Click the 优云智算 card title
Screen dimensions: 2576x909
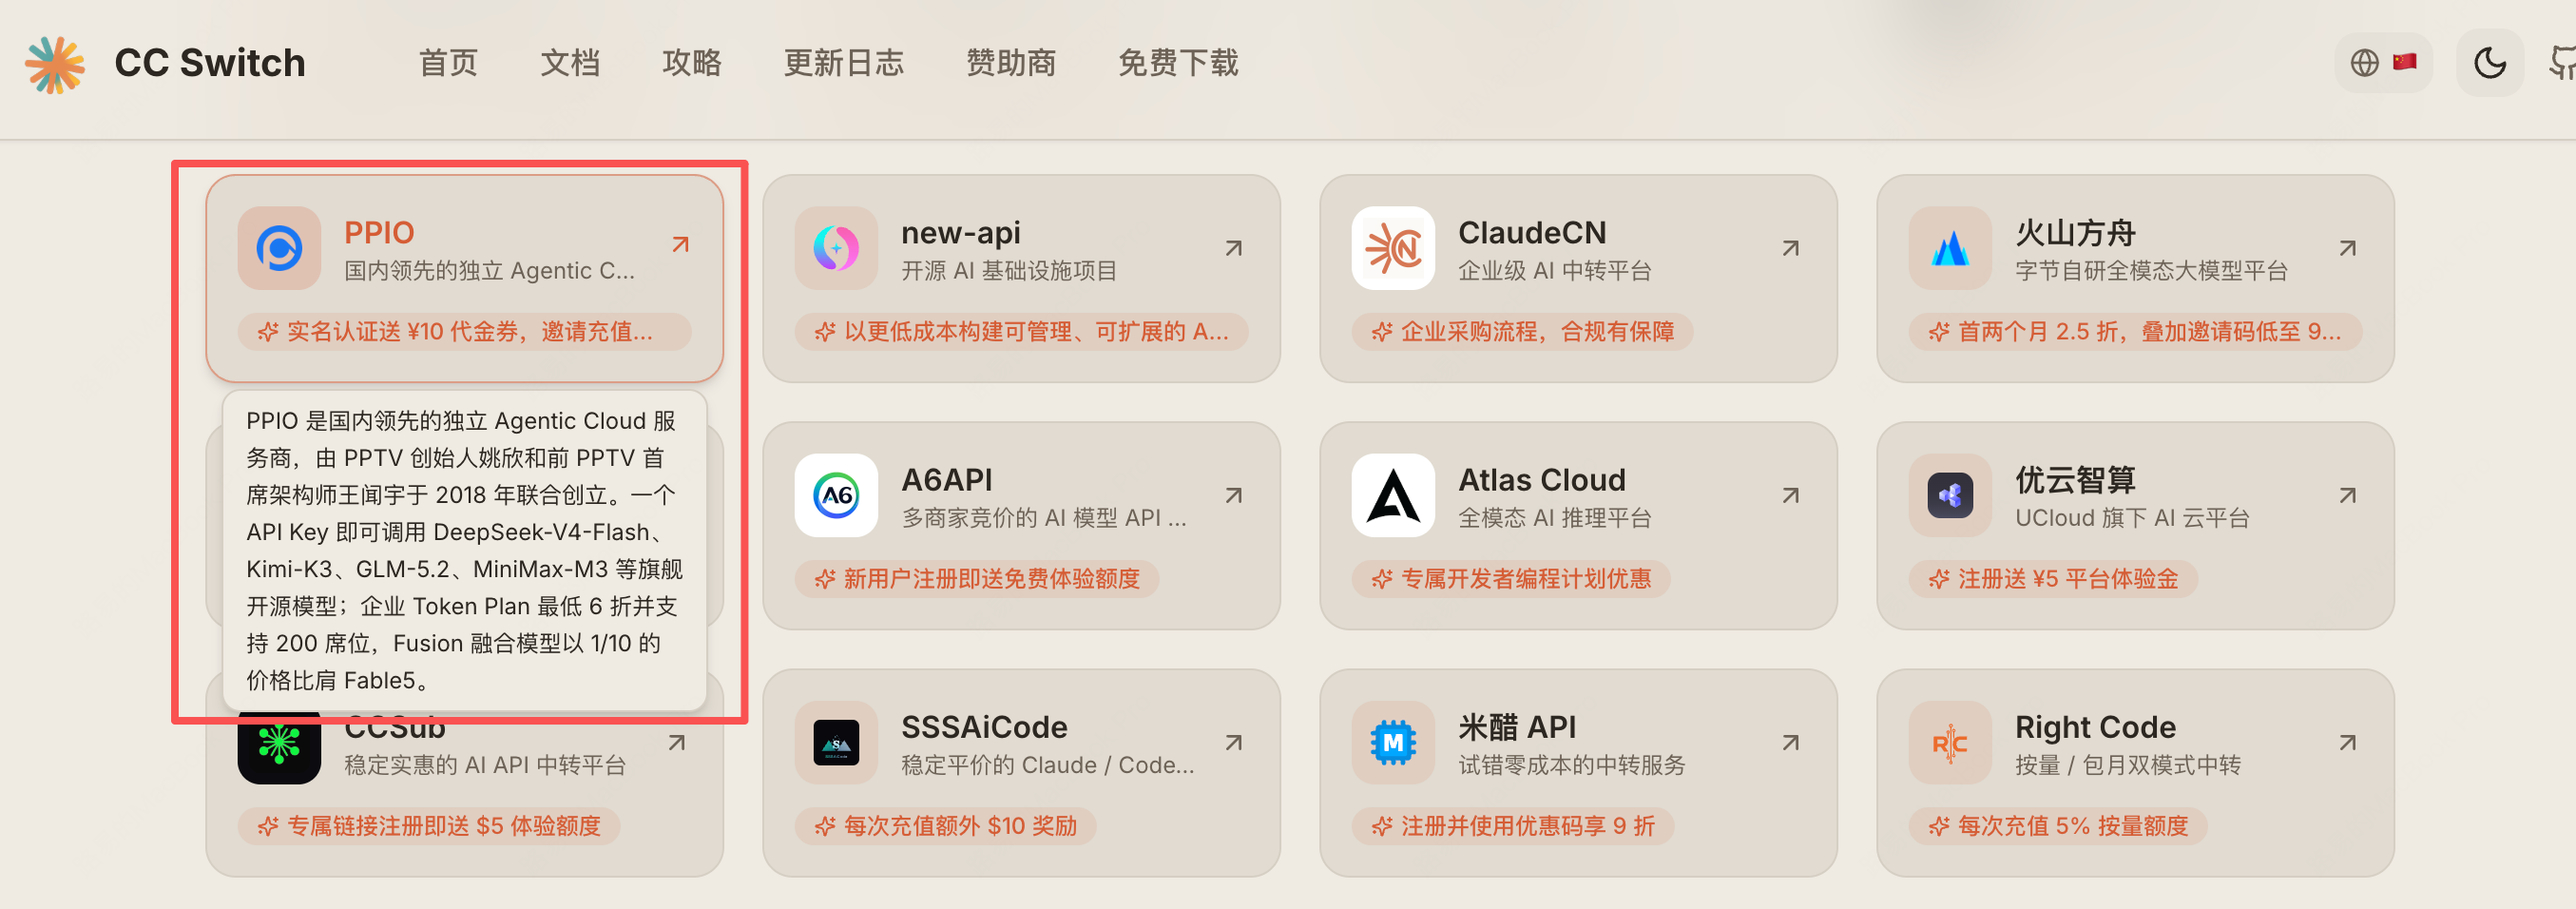coord(2075,480)
